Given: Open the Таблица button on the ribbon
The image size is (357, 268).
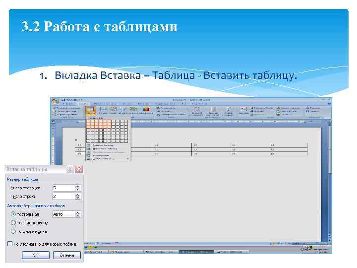Looking at the screenshot, I should 91,111.
